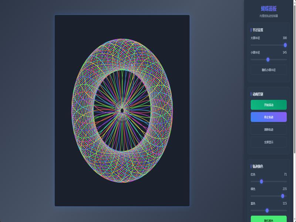The image size is (296, 222).
Task: Click the 绿色 slider handle
Action: (x=282, y=196)
